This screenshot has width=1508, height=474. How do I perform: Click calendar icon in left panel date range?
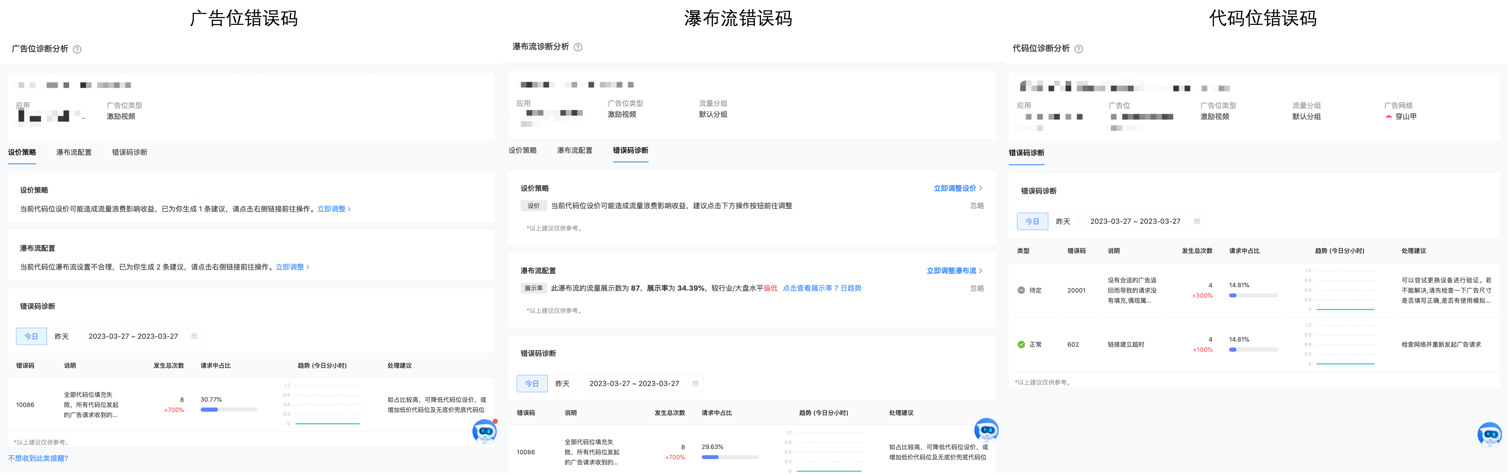[194, 336]
